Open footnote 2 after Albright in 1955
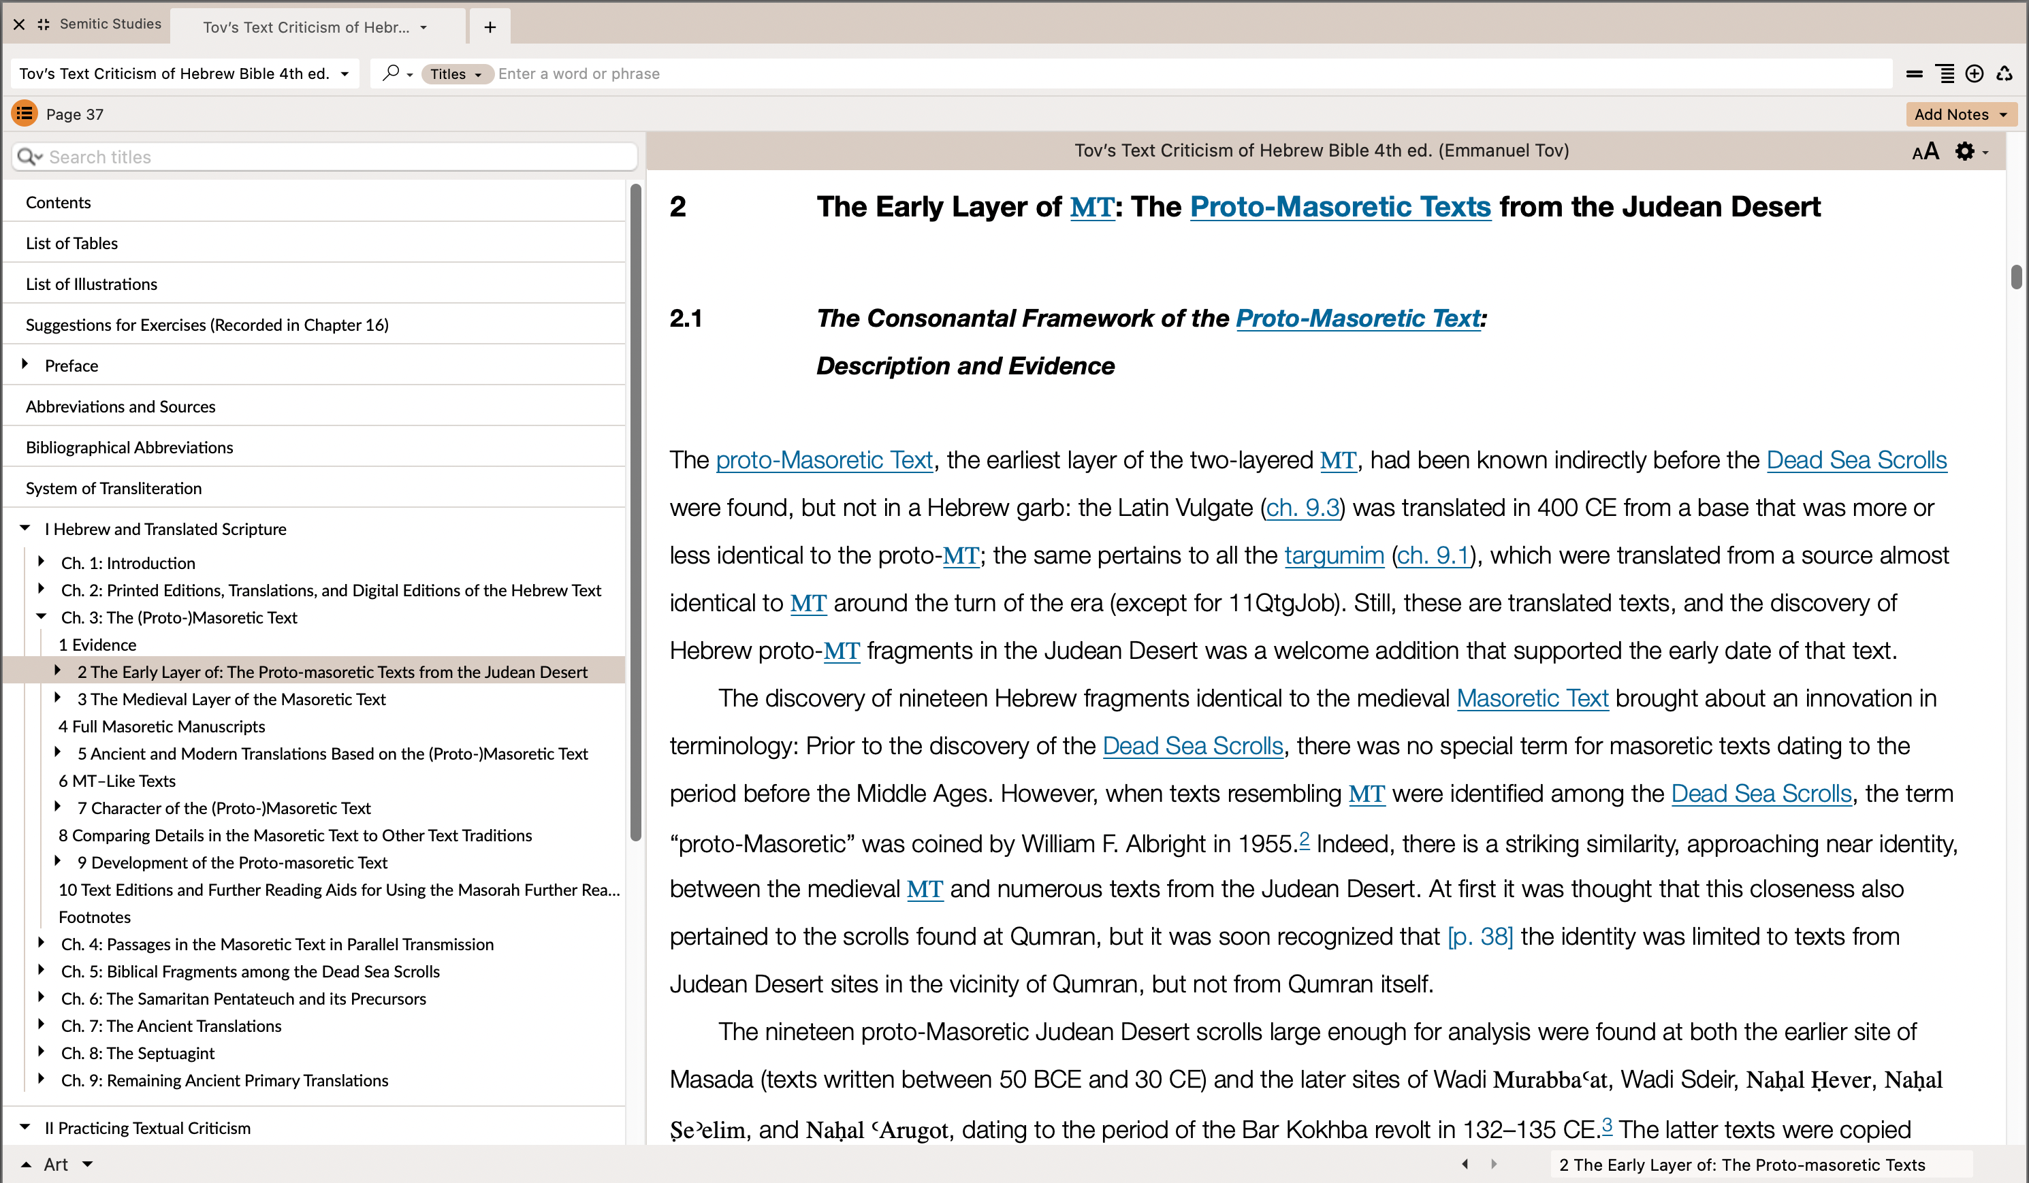Screen dimensions: 2029x1183 click(1305, 839)
